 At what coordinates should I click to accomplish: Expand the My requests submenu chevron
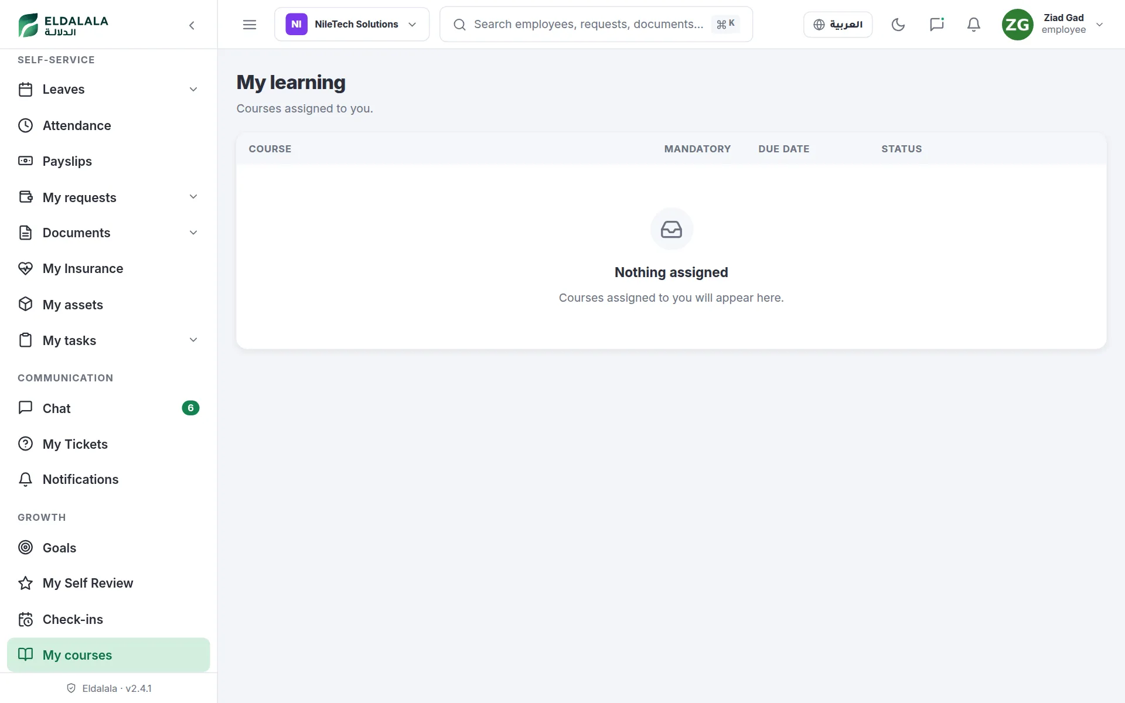point(193,197)
